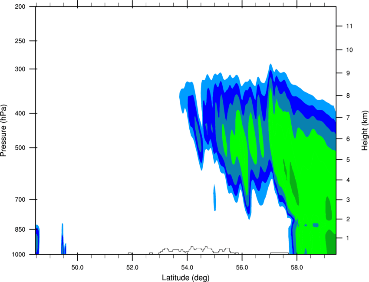Click the 54.0 latitude tick label

[188, 268]
